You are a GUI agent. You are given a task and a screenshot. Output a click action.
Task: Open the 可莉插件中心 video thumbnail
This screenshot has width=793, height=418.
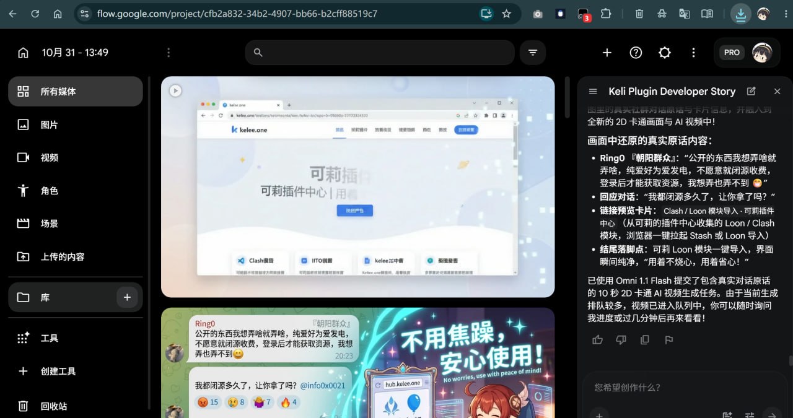(x=357, y=186)
